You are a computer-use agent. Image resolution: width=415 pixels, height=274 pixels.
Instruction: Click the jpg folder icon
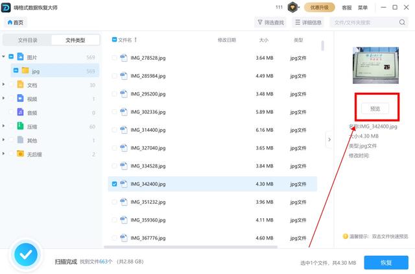(25, 71)
